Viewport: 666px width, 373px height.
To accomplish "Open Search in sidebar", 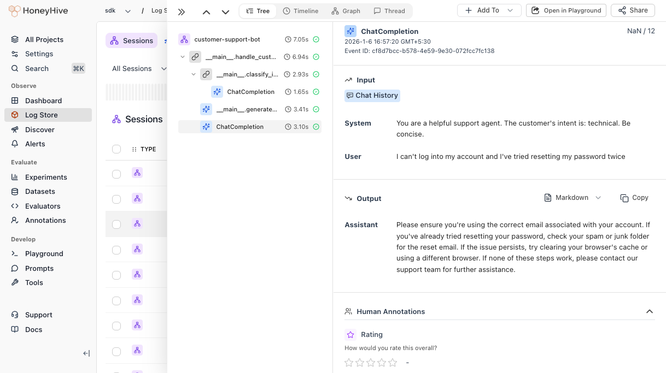I will pos(37,68).
